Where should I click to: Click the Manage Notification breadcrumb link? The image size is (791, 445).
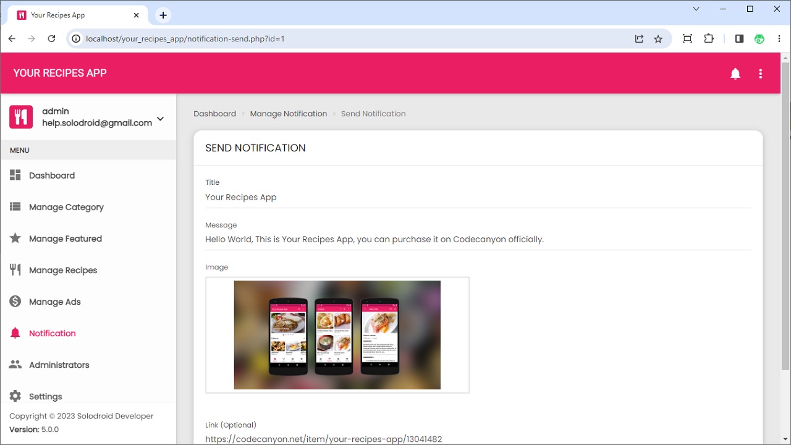pos(289,114)
